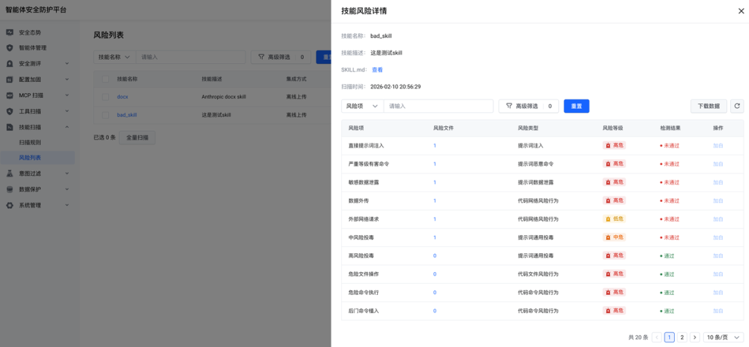Click the 意图过滤 flask icon
Image resolution: width=749 pixels, height=347 pixels.
pyautogui.click(x=10, y=173)
